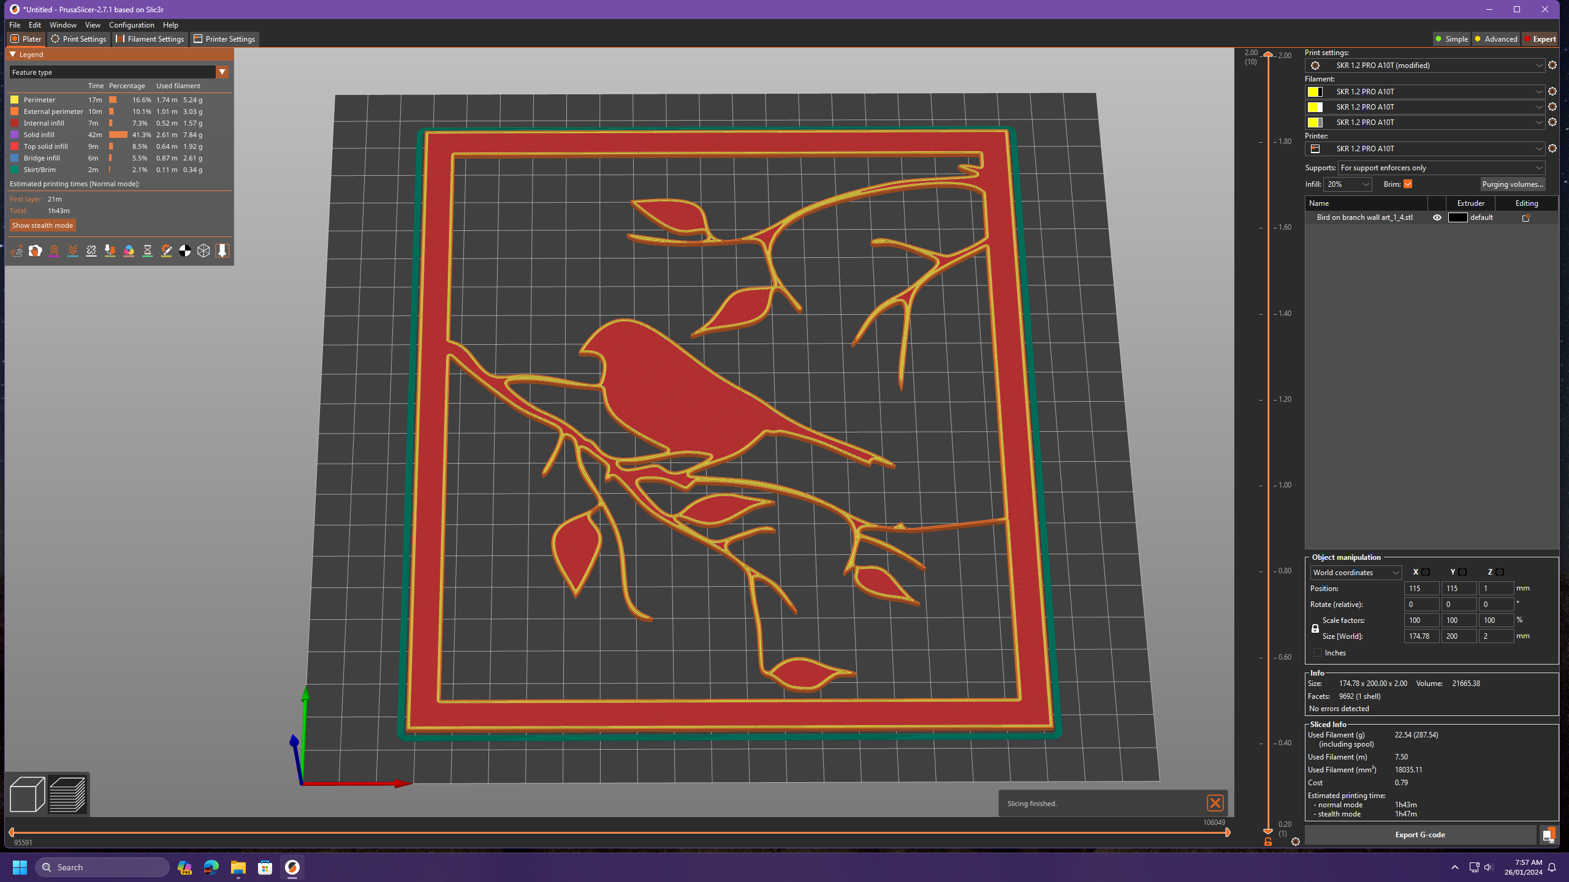
Task: Toggle color changes circles icon in legend
Action: click(129, 251)
